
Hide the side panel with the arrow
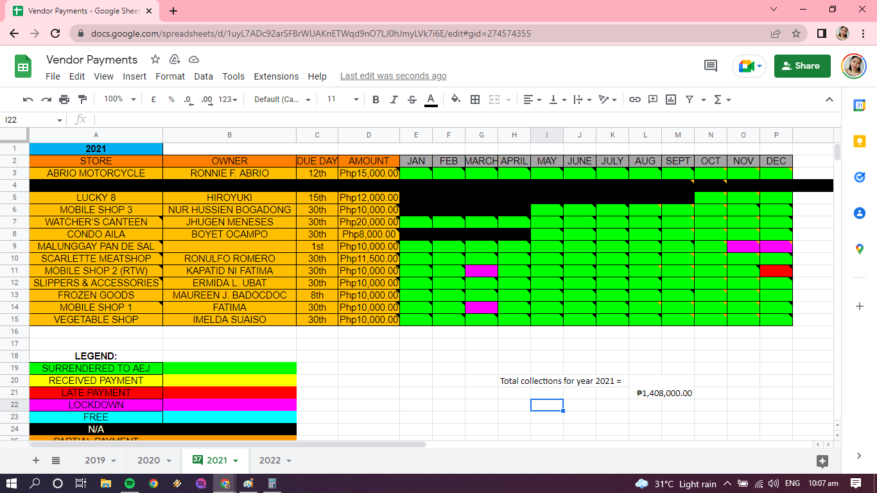point(860,456)
